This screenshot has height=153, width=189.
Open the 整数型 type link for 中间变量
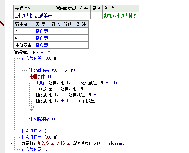click(x=41, y=45)
